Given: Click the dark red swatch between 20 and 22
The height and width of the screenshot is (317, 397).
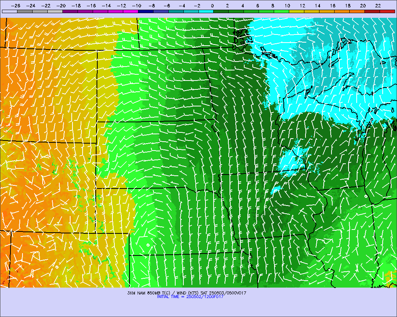Looking at the screenshot, I should point(372,11).
